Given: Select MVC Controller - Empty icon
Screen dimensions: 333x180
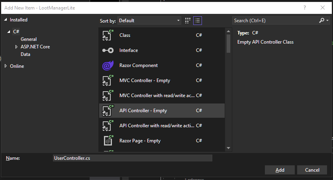Looking at the screenshot, I should (108, 80).
